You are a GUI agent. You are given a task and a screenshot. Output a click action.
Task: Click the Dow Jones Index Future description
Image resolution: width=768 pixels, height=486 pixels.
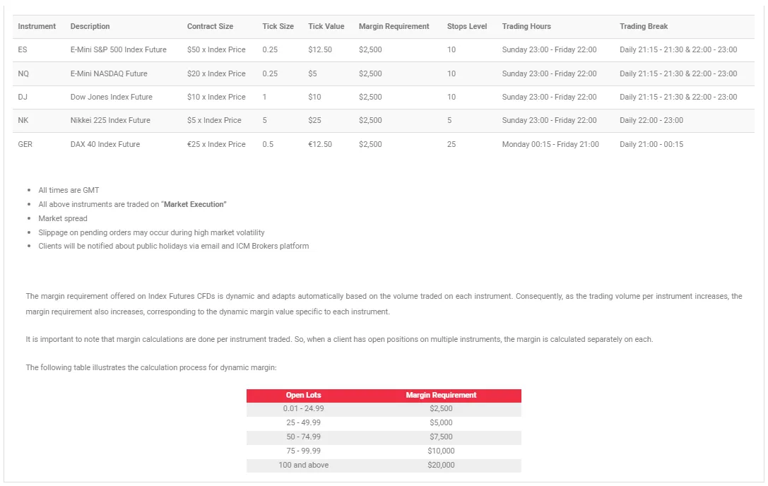[111, 97]
